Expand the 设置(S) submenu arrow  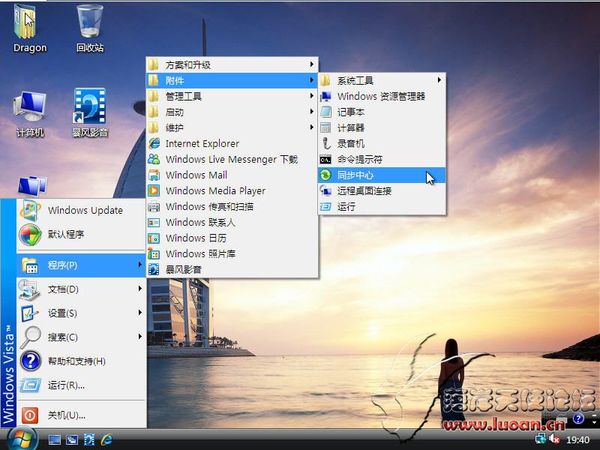coord(140,313)
